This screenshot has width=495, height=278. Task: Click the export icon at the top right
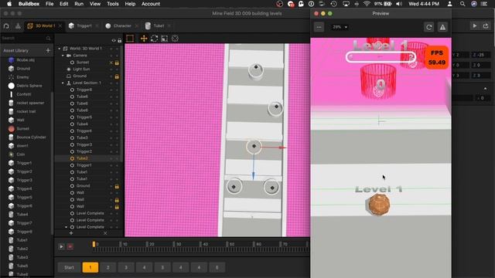point(486,25)
